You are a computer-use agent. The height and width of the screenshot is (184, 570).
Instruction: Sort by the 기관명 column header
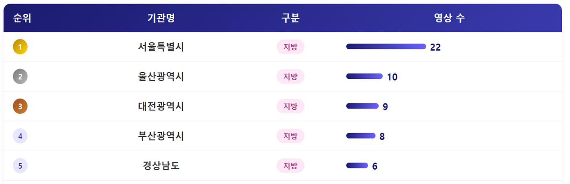point(161,18)
